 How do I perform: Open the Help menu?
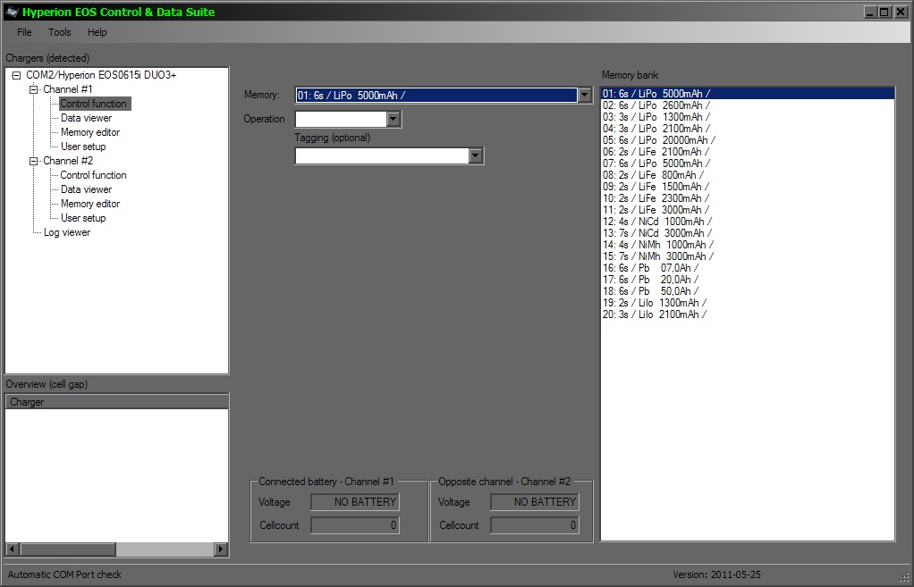tap(97, 32)
